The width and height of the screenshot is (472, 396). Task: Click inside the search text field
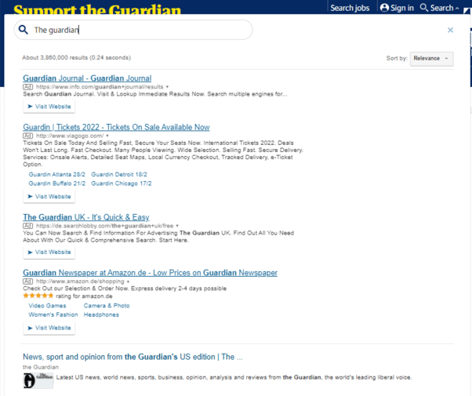click(x=141, y=30)
